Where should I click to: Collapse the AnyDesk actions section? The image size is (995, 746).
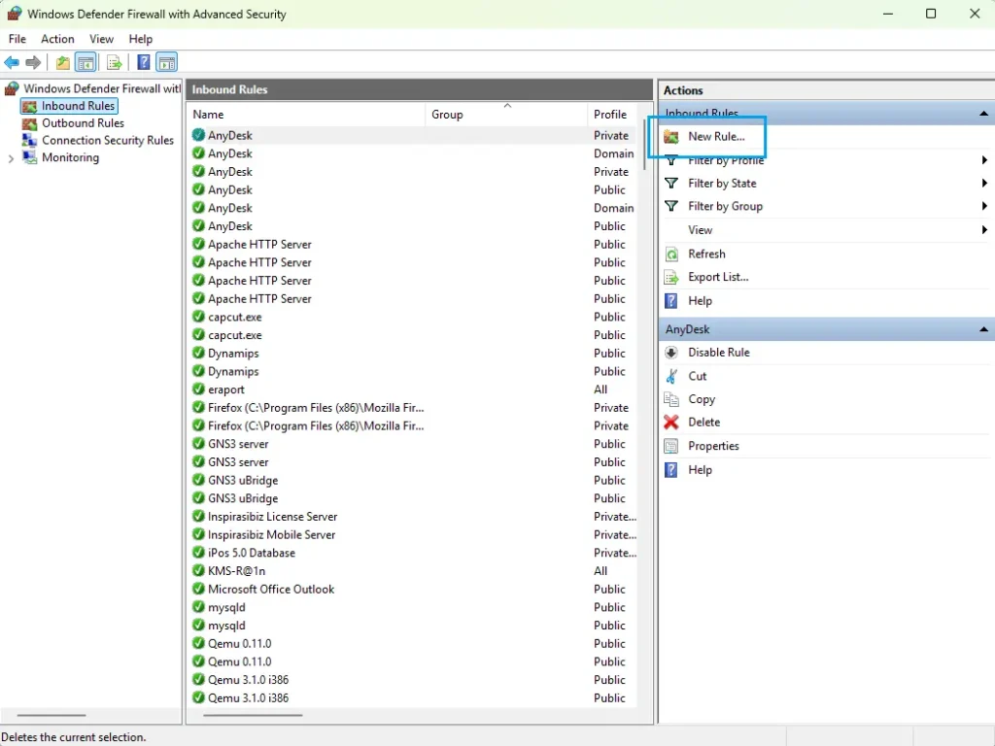[x=983, y=329]
